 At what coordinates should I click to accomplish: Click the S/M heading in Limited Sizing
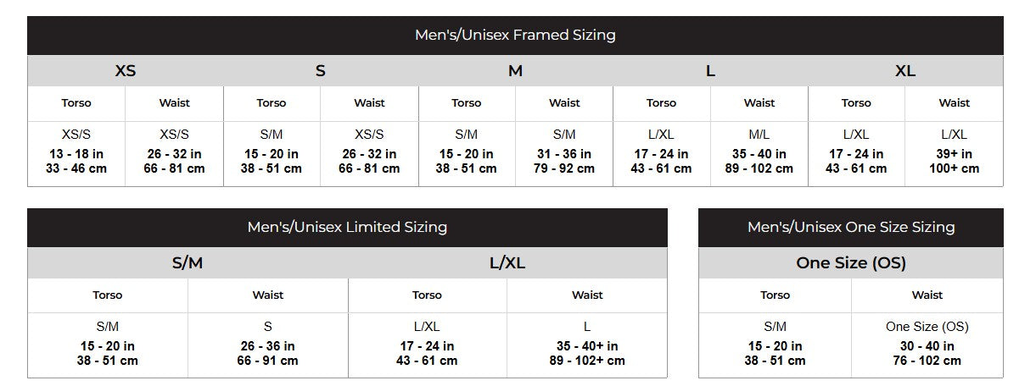click(x=188, y=262)
